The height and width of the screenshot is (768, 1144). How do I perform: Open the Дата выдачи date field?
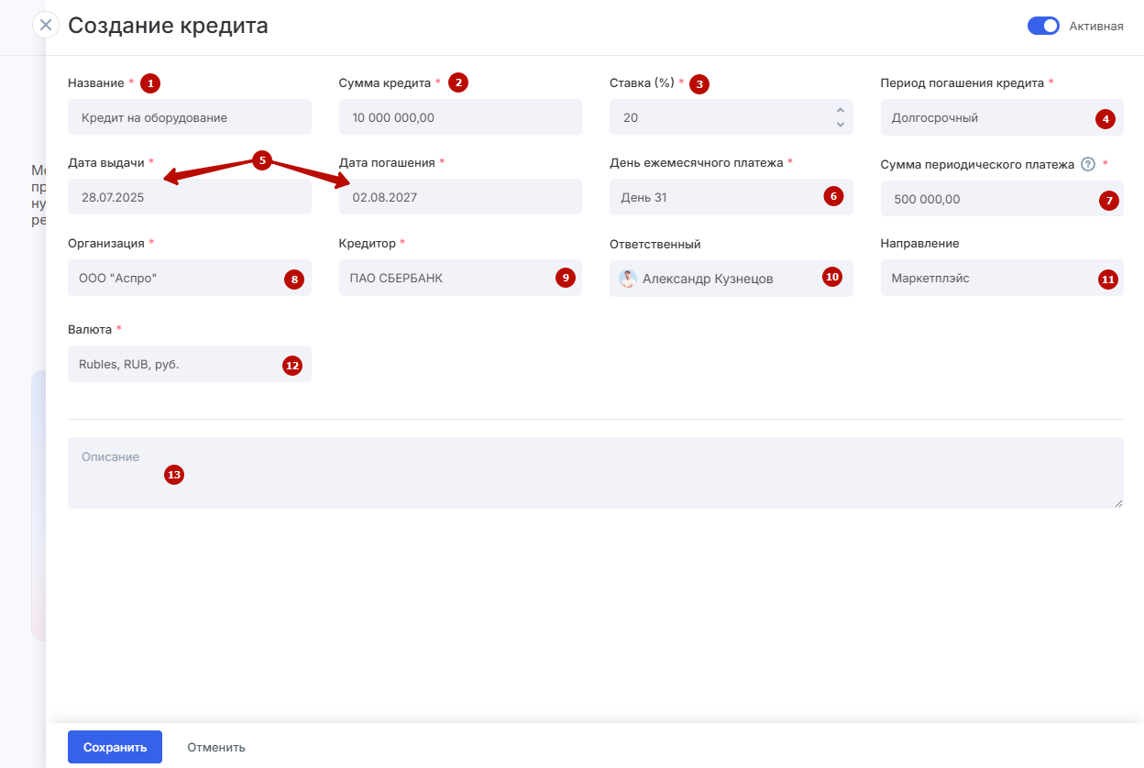(190, 197)
